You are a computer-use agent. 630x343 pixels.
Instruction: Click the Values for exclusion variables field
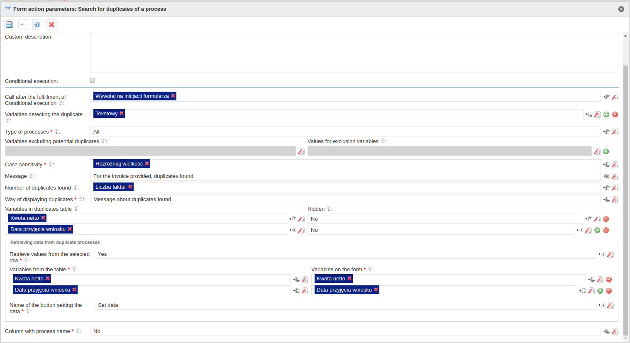[x=449, y=151]
